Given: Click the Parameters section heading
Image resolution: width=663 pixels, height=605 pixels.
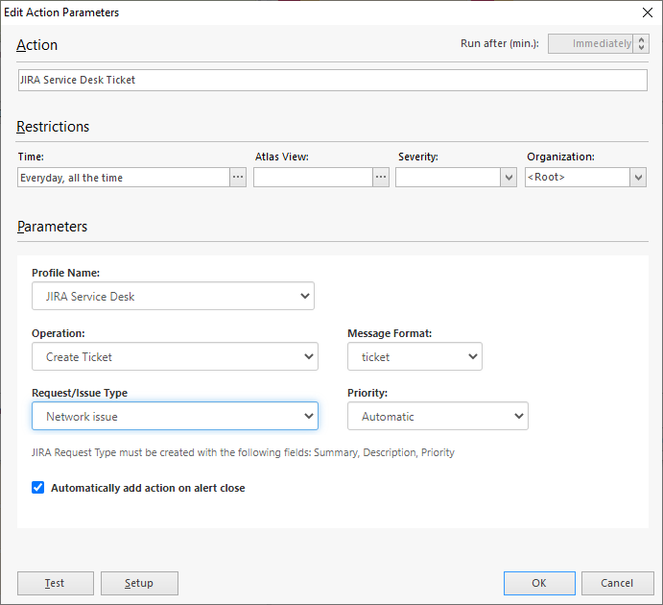Looking at the screenshot, I should [x=52, y=227].
